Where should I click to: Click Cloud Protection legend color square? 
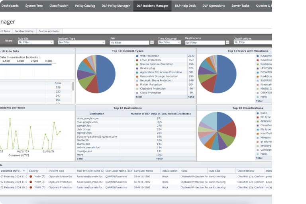(x=137, y=93)
